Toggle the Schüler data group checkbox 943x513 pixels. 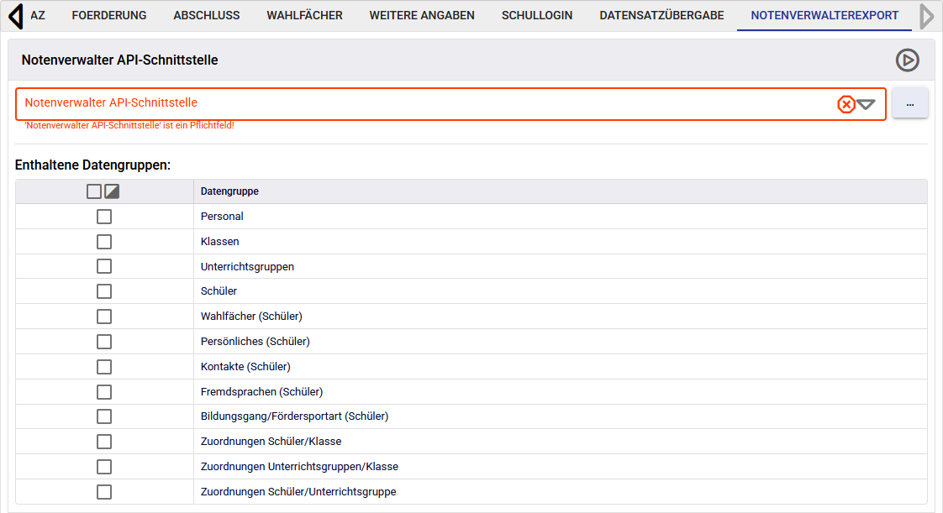point(104,291)
